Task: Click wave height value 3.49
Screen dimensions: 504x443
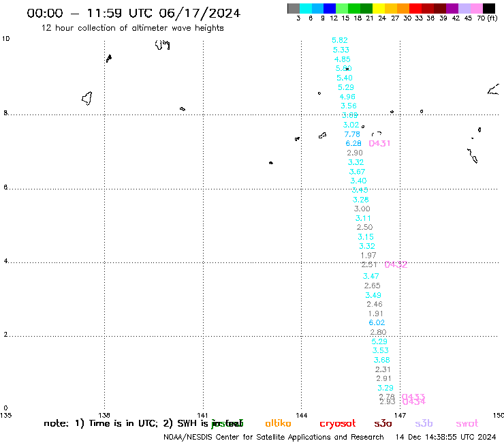Action: (x=373, y=295)
